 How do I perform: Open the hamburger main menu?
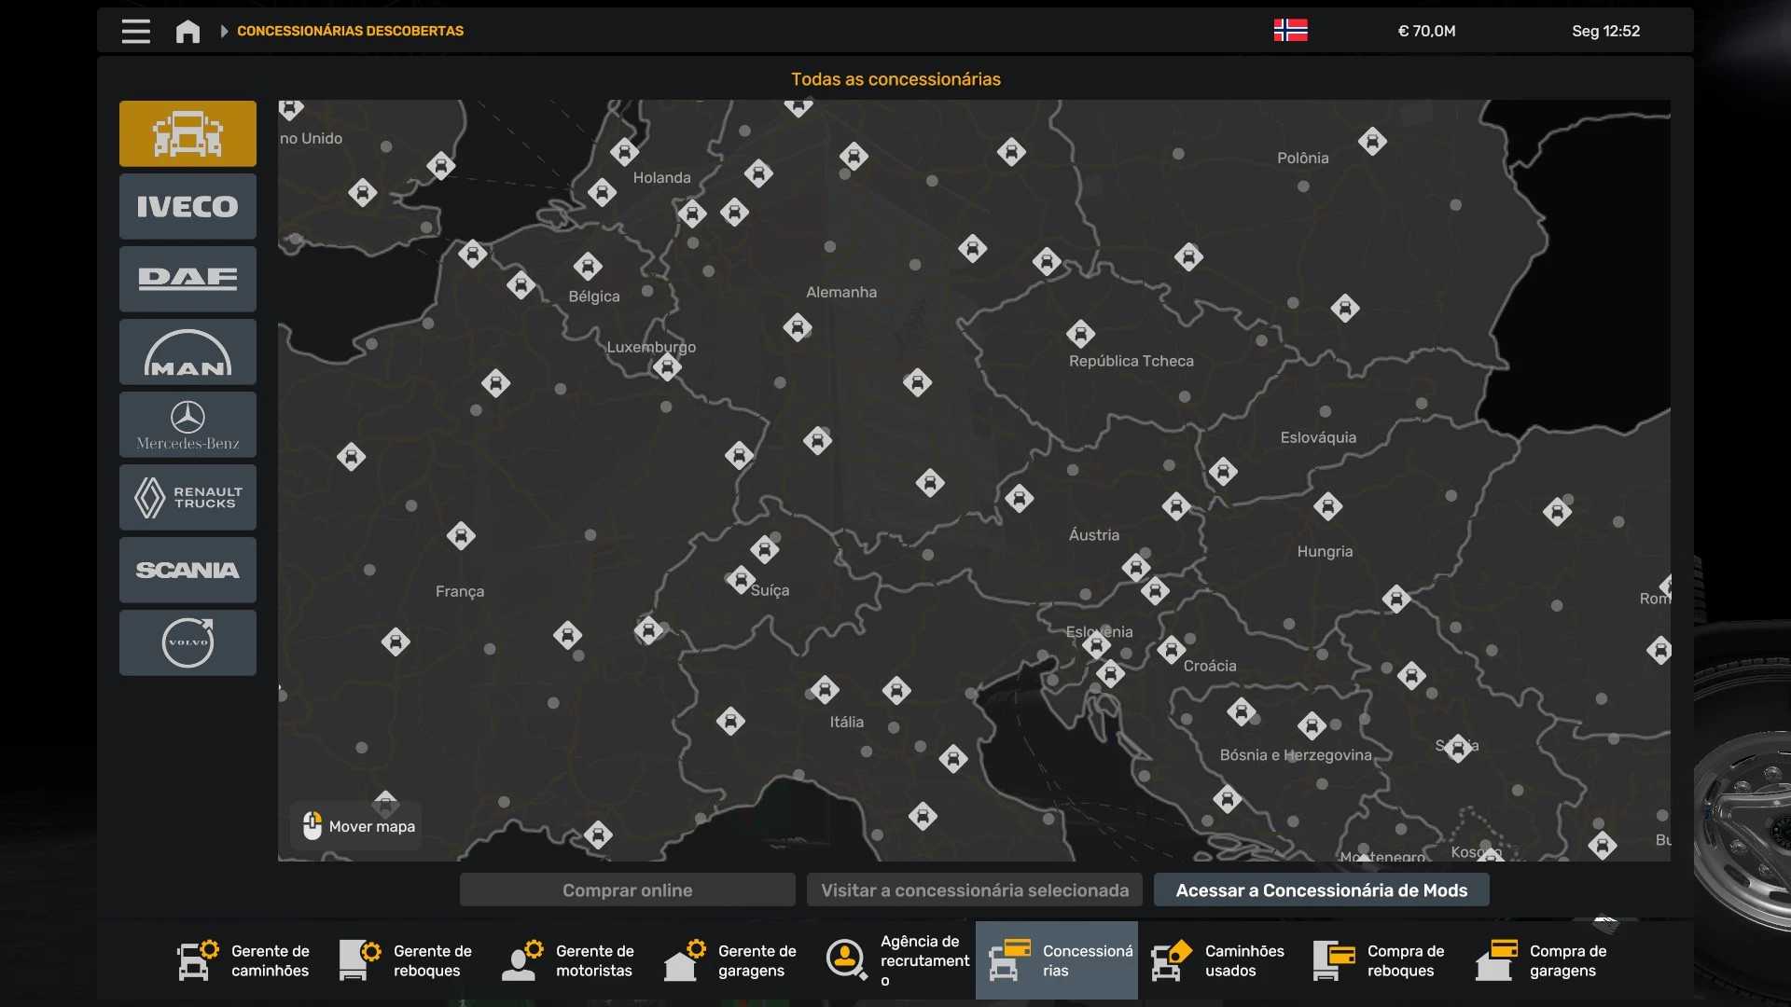click(x=136, y=31)
